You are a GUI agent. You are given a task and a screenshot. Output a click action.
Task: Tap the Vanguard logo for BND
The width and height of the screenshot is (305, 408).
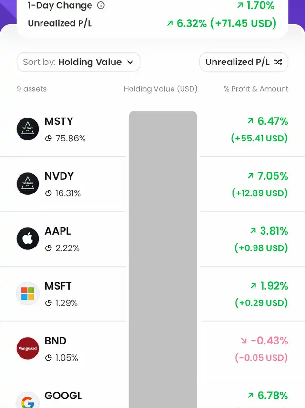pyautogui.click(x=28, y=349)
